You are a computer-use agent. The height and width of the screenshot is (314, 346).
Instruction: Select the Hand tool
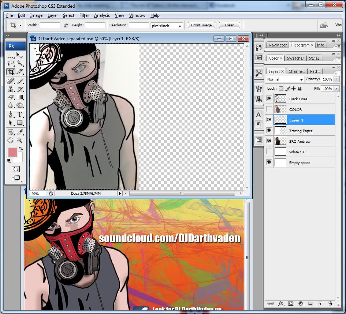click(11, 140)
